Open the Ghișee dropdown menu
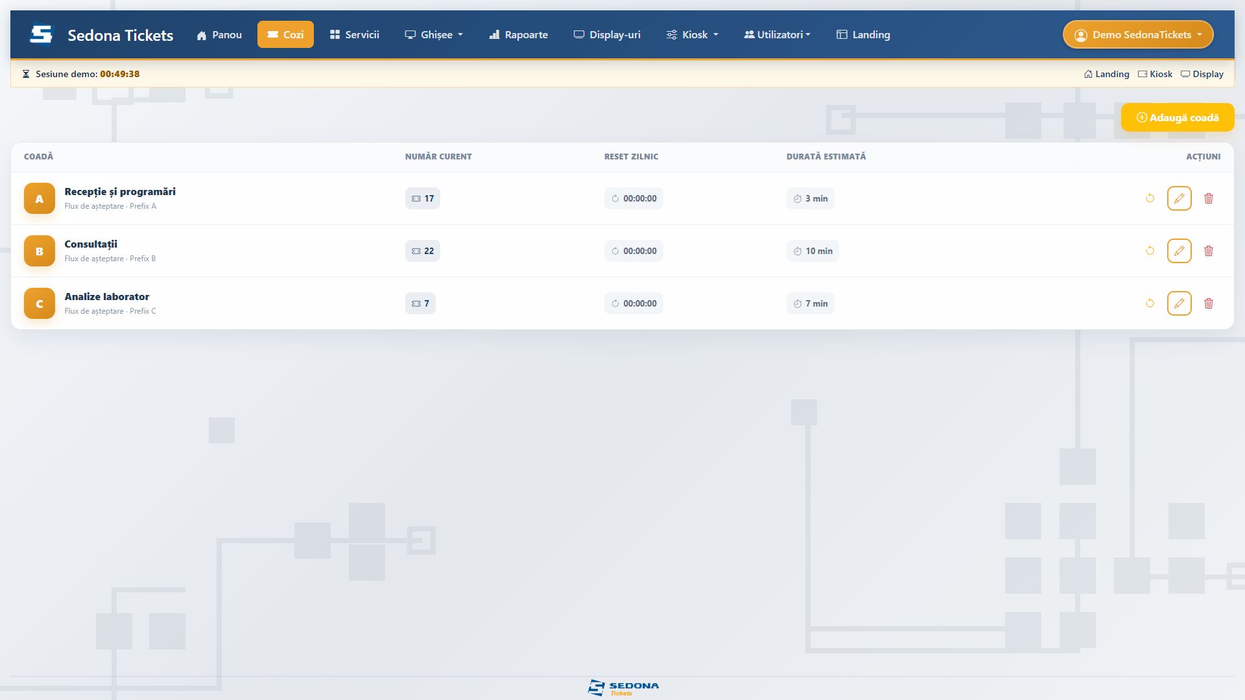The image size is (1245, 700). (434, 35)
